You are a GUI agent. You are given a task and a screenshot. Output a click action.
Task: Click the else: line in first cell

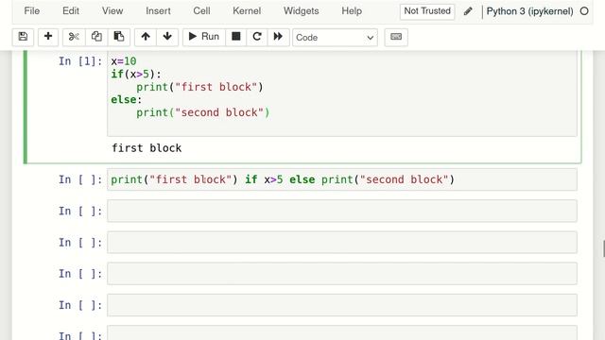click(x=126, y=100)
